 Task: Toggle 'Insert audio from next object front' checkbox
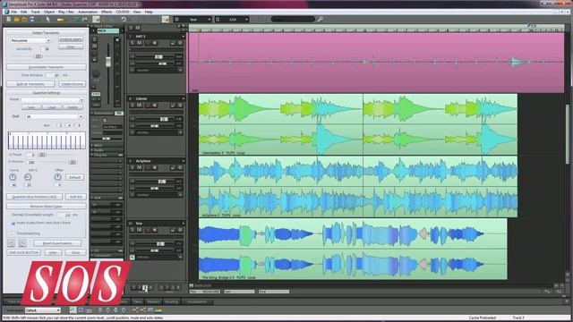(x=13, y=223)
